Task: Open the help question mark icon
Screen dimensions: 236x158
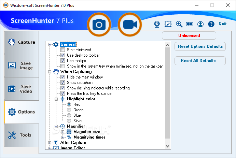Action: (211, 24)
